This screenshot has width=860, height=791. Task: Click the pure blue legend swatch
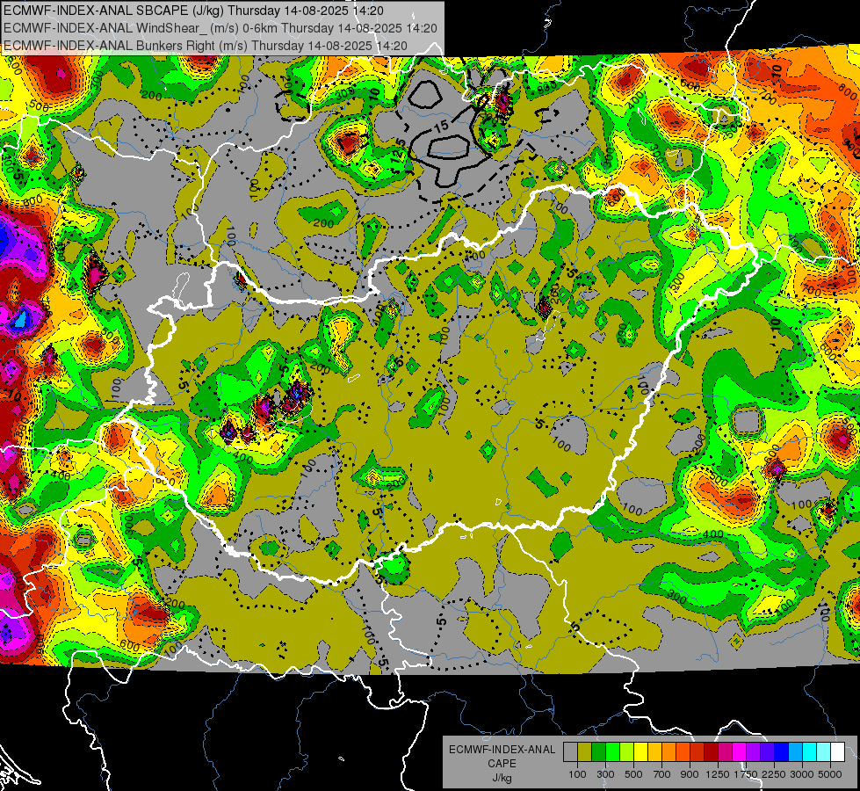[x=781, y=752]
